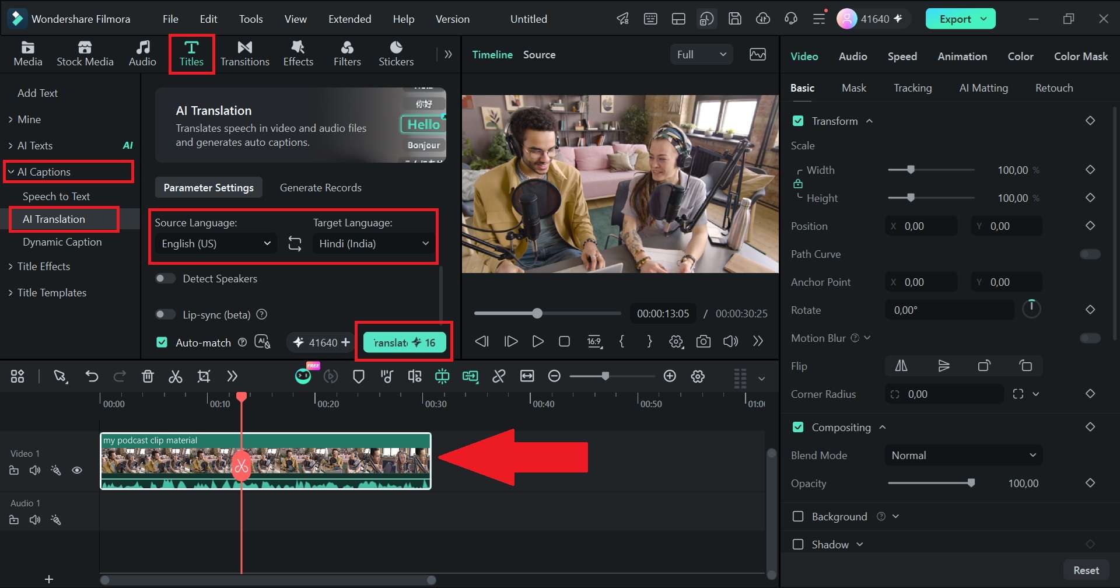The image size is (1120, 588).
Task: Toggle the Lip-sync (beta) switch
Action: 165,314
